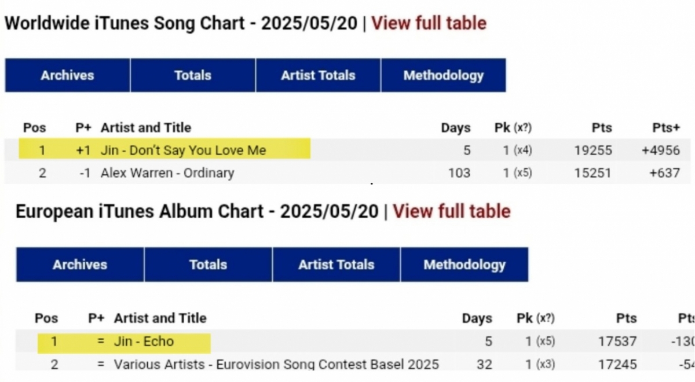Click Pk (x?) header in song chart

pos(513,128)
